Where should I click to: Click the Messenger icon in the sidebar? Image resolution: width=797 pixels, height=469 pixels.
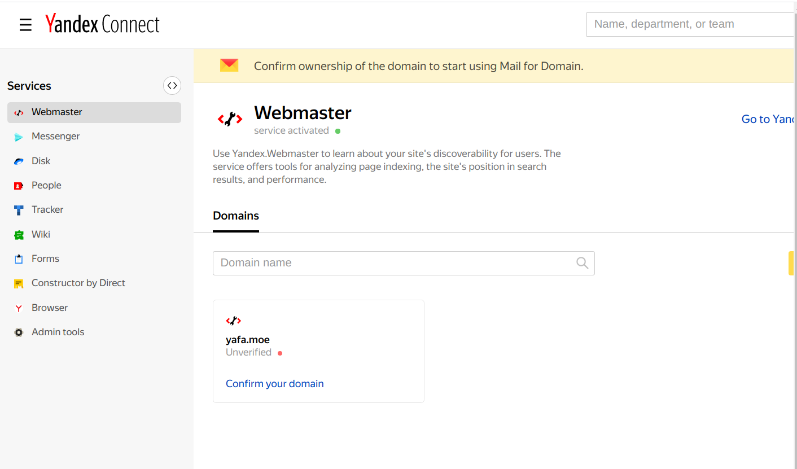pos(19,137)
